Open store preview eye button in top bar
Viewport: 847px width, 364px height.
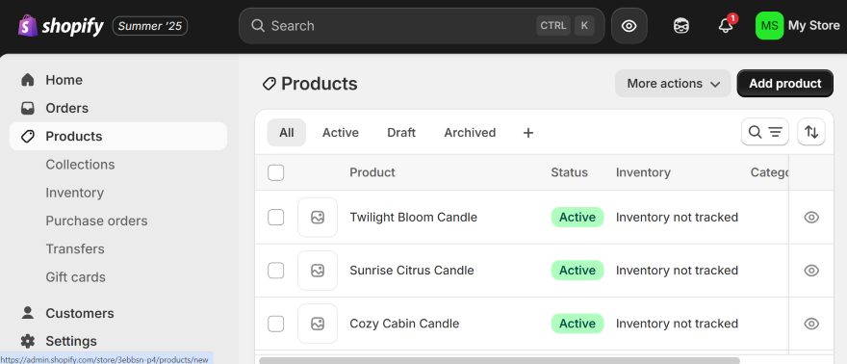tap(629, 25)
